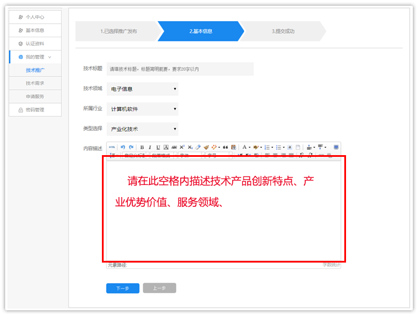Viewport: 418px width, 316px height.
Task: Open 所属行业 dropdown showing 计算机软件
Action: click(143, 109)
